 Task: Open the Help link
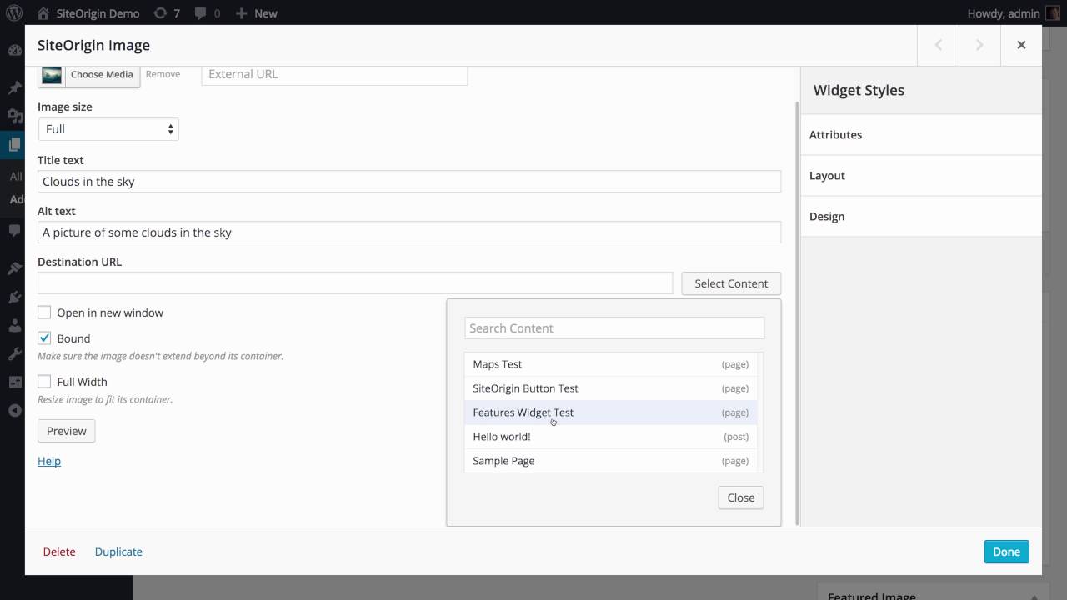(x=49, y=461)
